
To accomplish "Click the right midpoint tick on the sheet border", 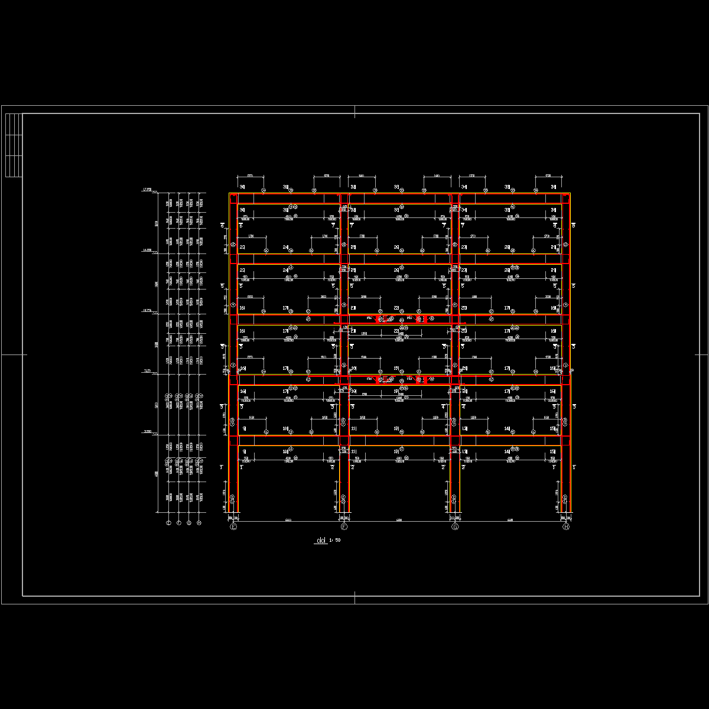I will click(701, 354).
